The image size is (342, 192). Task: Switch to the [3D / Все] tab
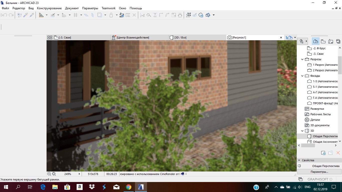[180, 37]
